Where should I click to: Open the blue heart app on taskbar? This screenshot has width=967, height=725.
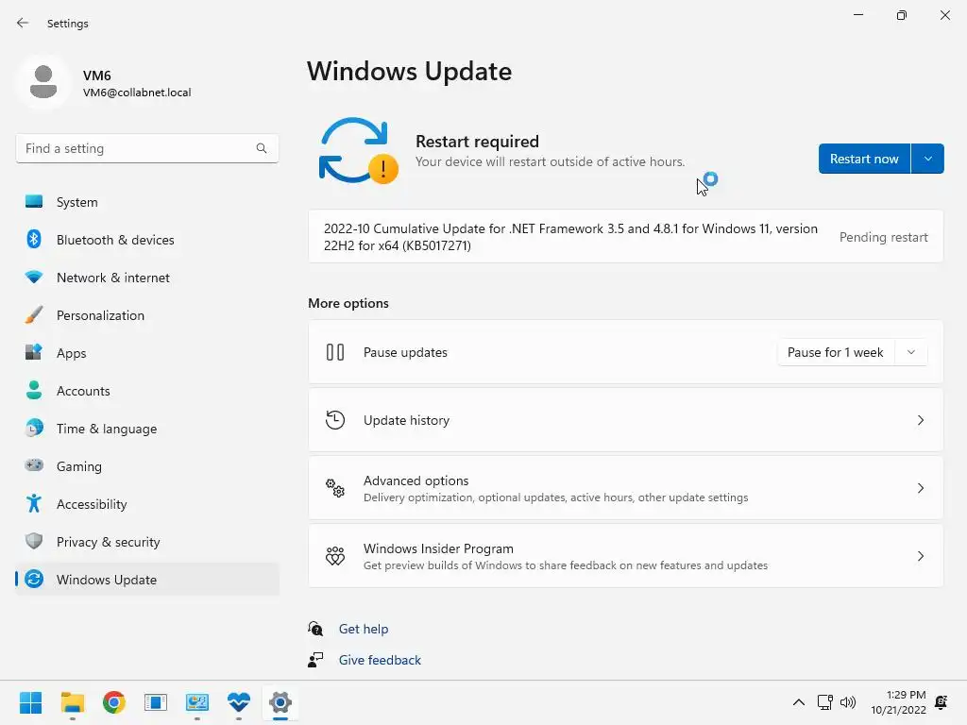[x=239, y=702]
